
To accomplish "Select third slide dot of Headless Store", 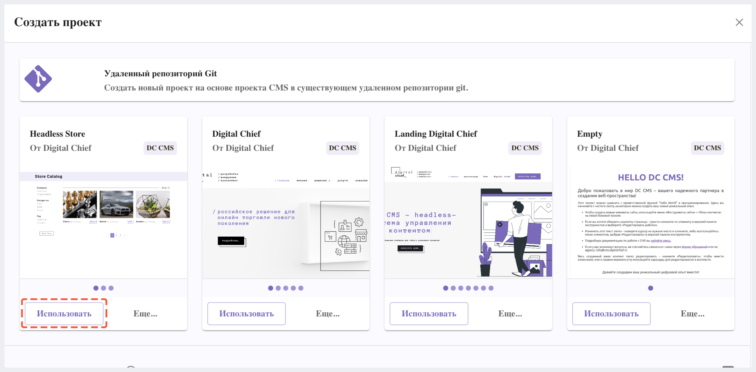I will point(111,288).
